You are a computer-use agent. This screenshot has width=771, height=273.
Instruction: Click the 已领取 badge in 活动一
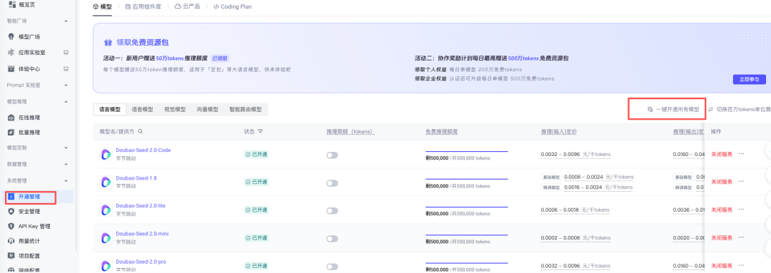tap(221, 58)
